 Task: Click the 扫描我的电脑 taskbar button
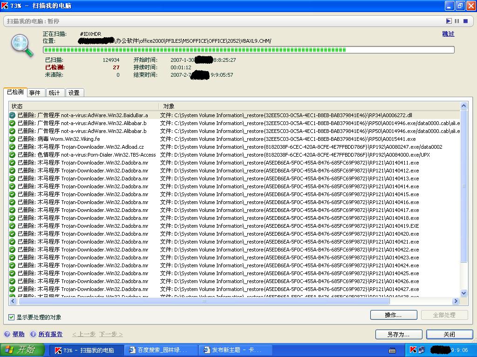(86, 350)
